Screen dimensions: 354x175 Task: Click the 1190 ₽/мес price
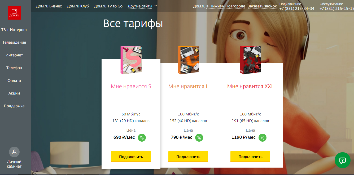(244, 137)
